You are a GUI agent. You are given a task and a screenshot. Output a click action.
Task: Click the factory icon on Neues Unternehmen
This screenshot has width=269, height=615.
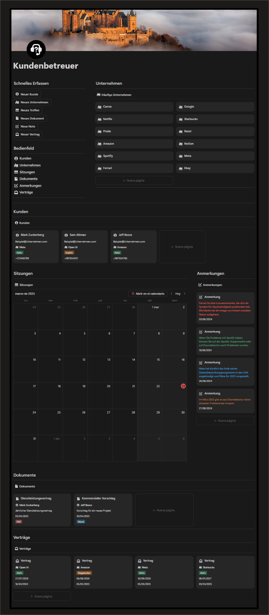pos(17,102)
